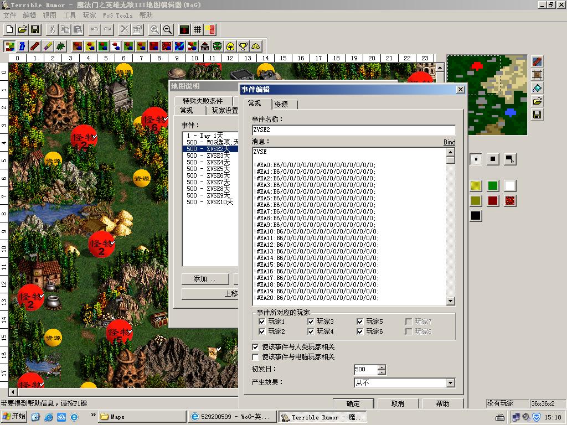
Task: Click the minimap overview
Action: point(487,95)
